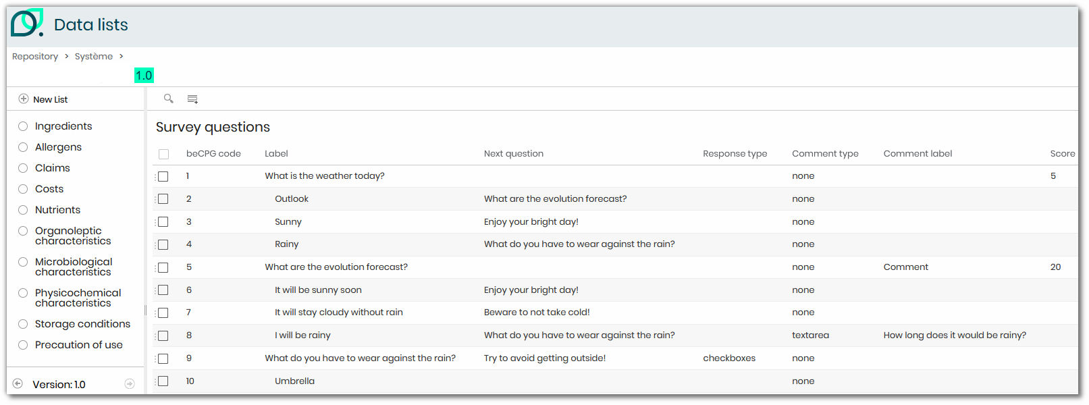Go to the previous version arrow icon
This screenshot has width=1089, height=405.
[x=18, y=383]
